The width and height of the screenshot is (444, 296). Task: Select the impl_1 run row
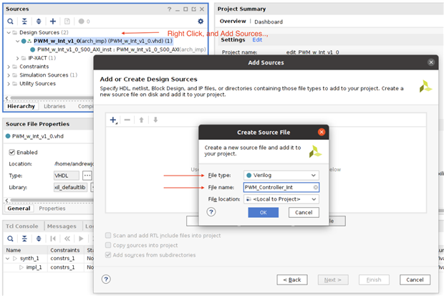pyautogui.click(x=48, y=267)
